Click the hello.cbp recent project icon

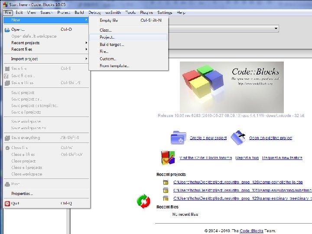tap(166, 182)
